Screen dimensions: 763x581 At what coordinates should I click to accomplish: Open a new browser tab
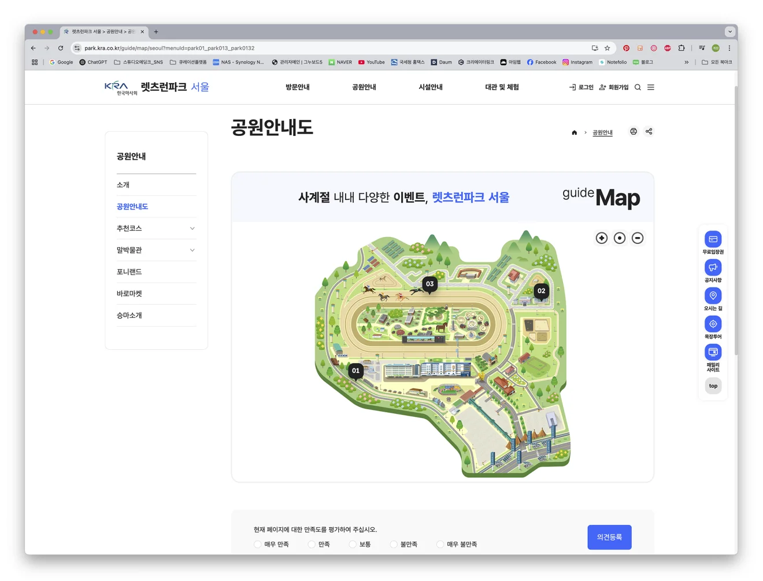point(156,32)
